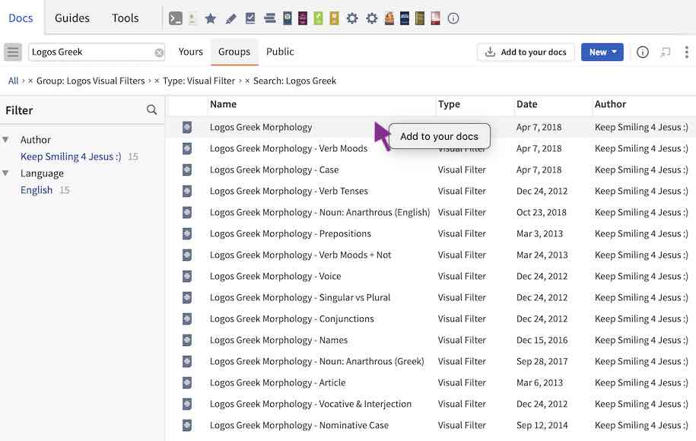Click the info circle in top toolbar
Viewport: 696px width, 441px height.
point(453,18)
